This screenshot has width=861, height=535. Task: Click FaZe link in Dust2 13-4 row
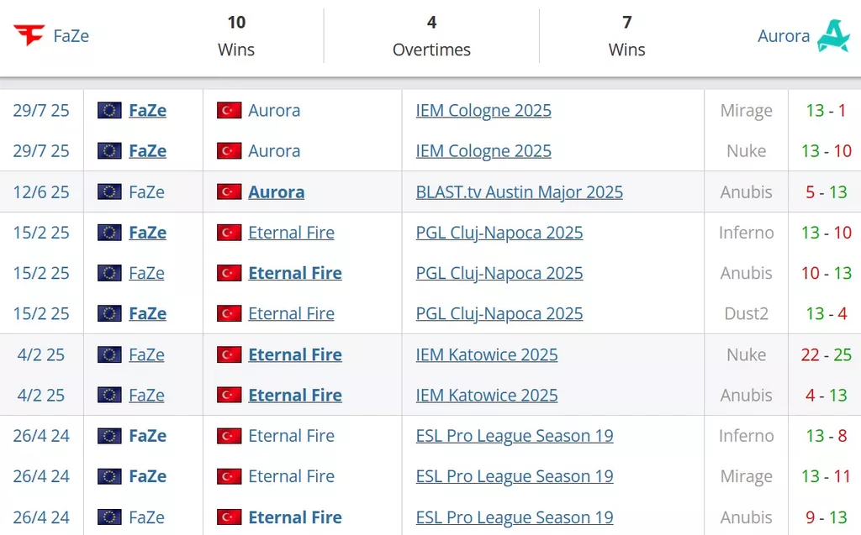coord(148,313)
